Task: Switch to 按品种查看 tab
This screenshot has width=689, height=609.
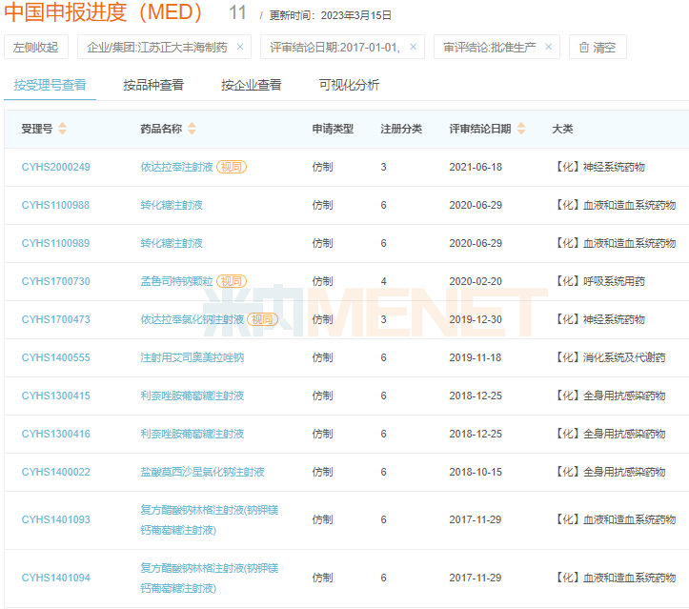Action: [x=153, y=85]
